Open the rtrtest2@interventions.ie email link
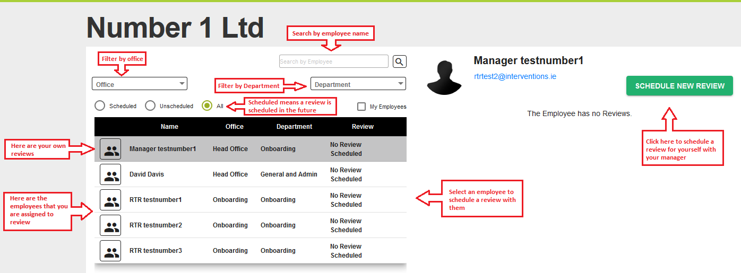The image size is (741, 273). click(x=515, y=76)
